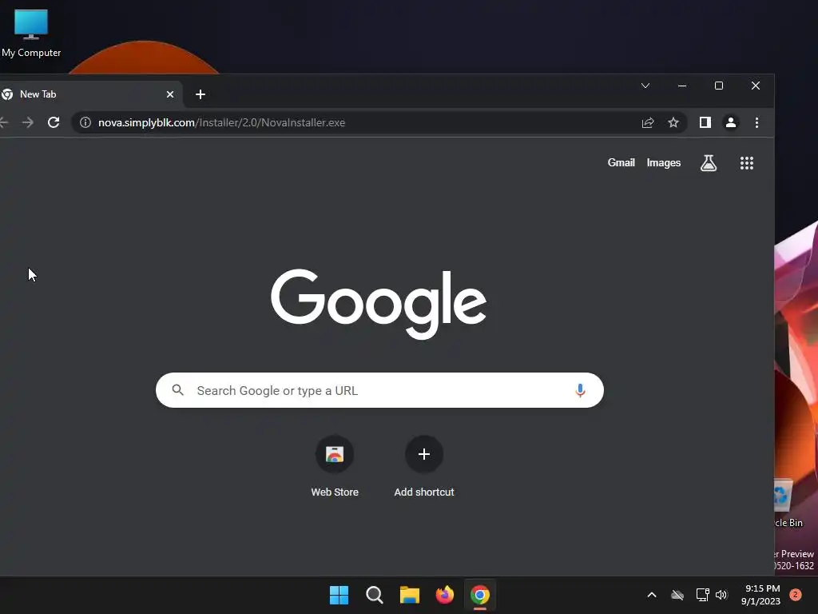Screen dimensions: 818x614
Task: Share this page icon in address bar
Action: [648, 122]
